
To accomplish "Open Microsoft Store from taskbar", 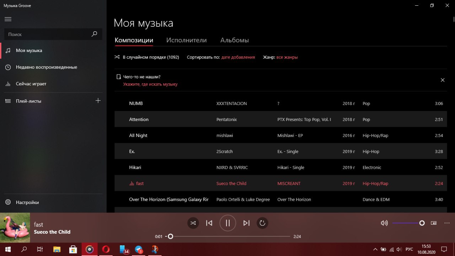I will click(73, 249).
